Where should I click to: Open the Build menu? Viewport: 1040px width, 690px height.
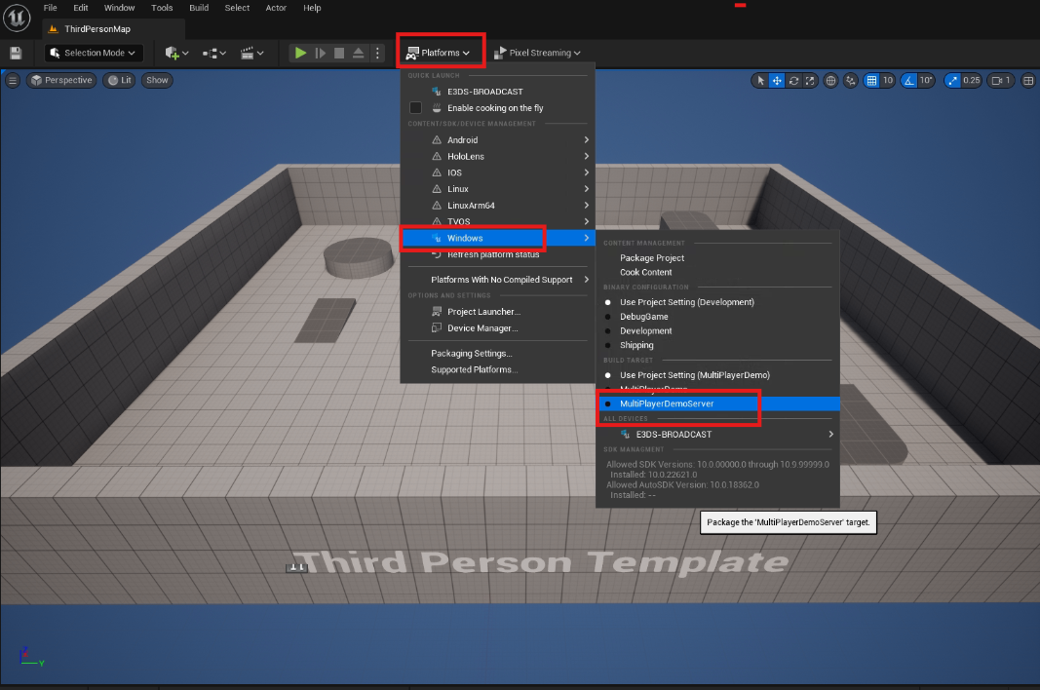point(199,8)
